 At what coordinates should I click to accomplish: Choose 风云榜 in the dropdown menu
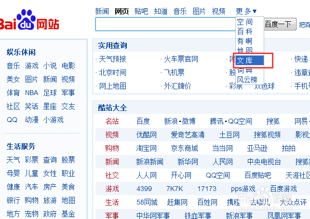(247, 80)
